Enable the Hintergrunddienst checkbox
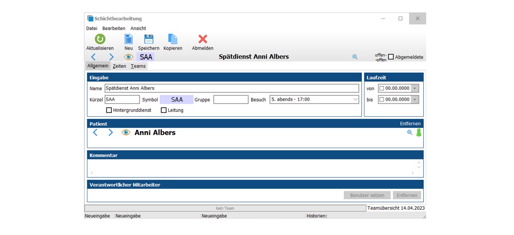Image resolution: width=514 pixels, height=235 pixels. (x=109, y=110)
